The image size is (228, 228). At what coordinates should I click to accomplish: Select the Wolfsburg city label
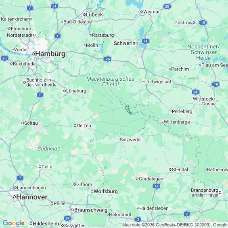pos(106,191)
